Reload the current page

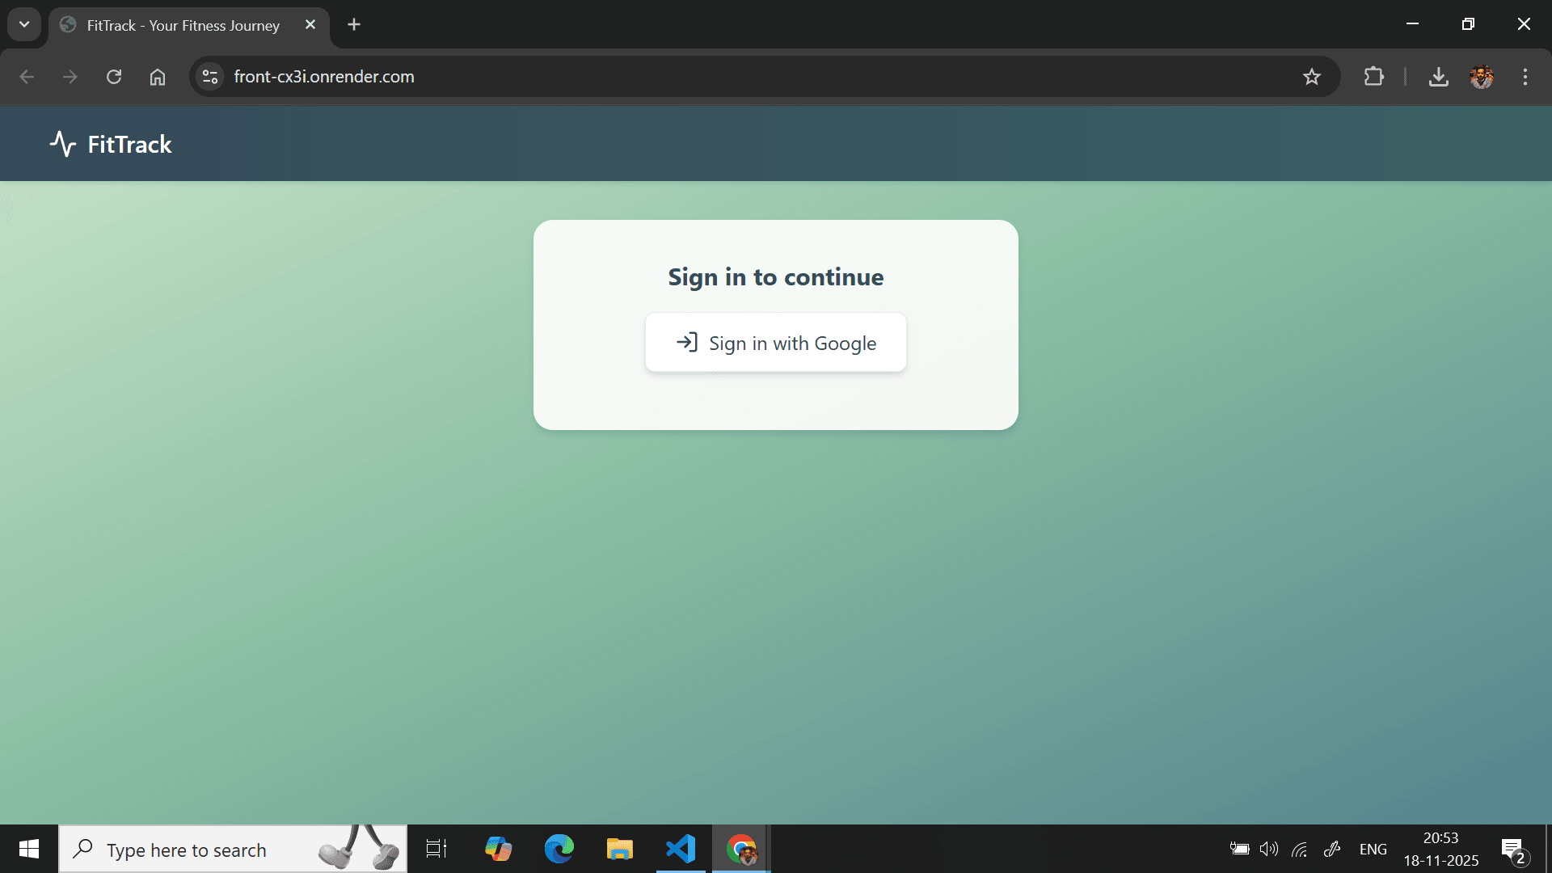coord(113,77)
